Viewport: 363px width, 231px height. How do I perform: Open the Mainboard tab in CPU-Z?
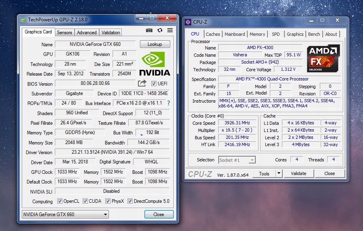click(x=235, y=34)
